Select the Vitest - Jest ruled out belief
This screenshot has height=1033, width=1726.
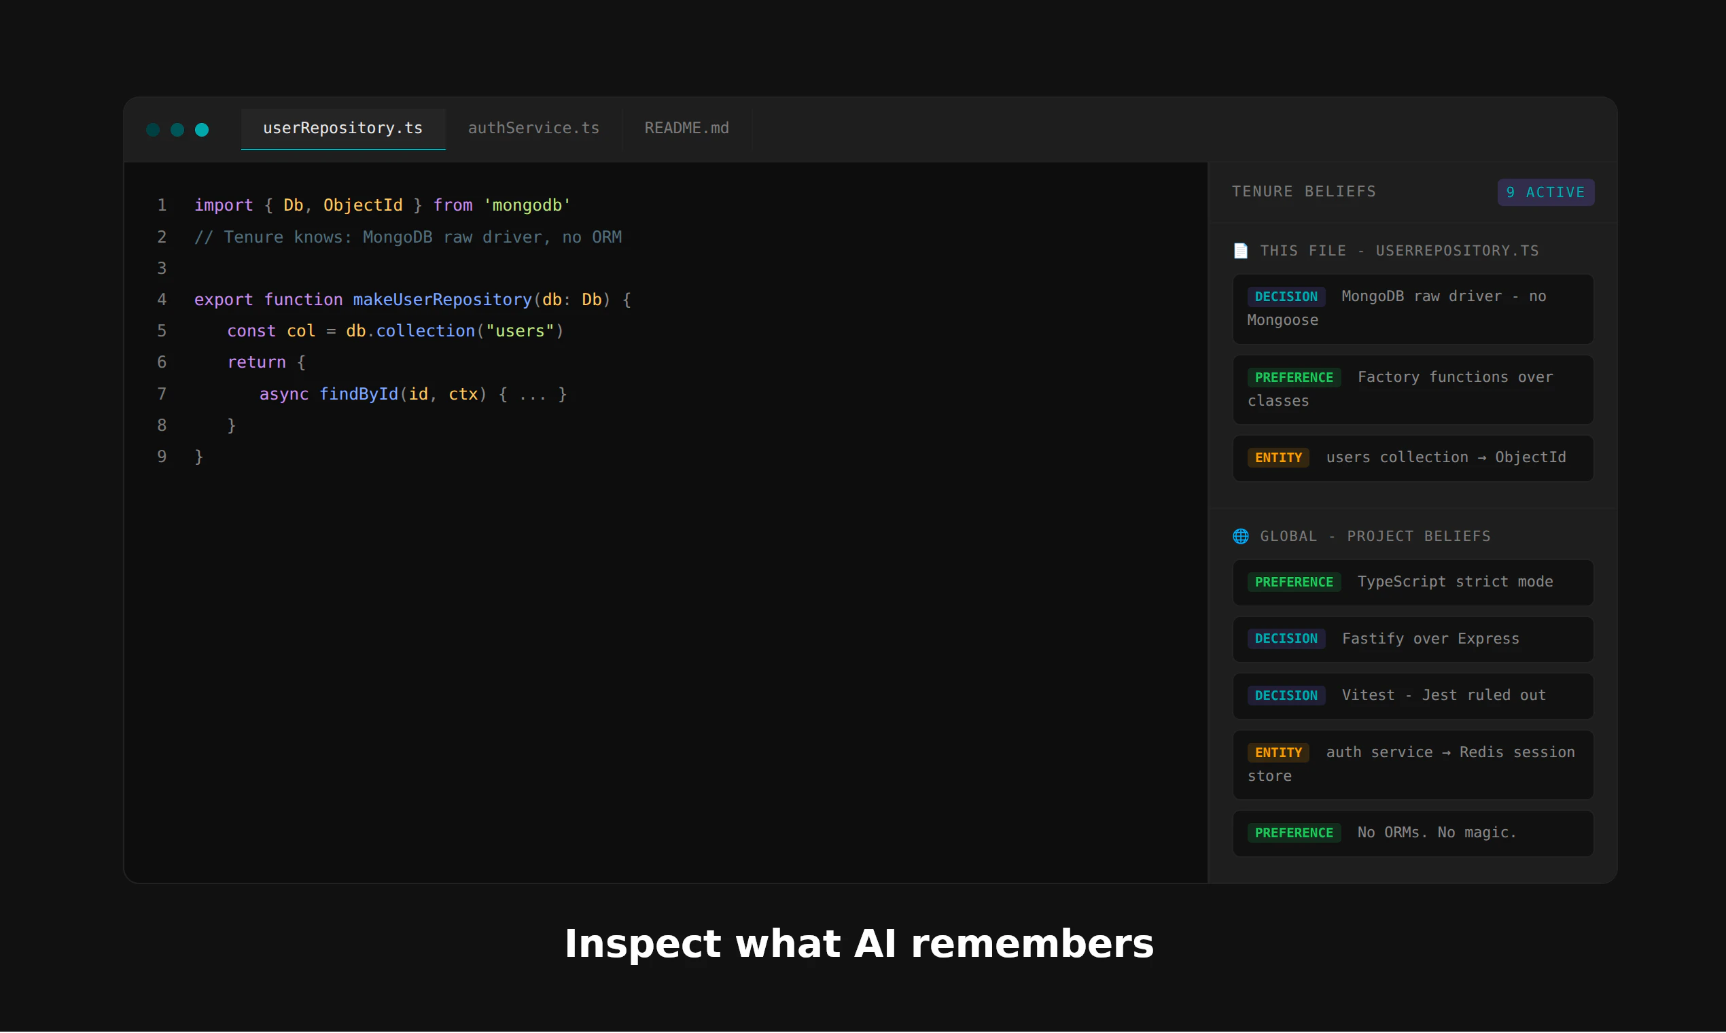point(1413,696)
